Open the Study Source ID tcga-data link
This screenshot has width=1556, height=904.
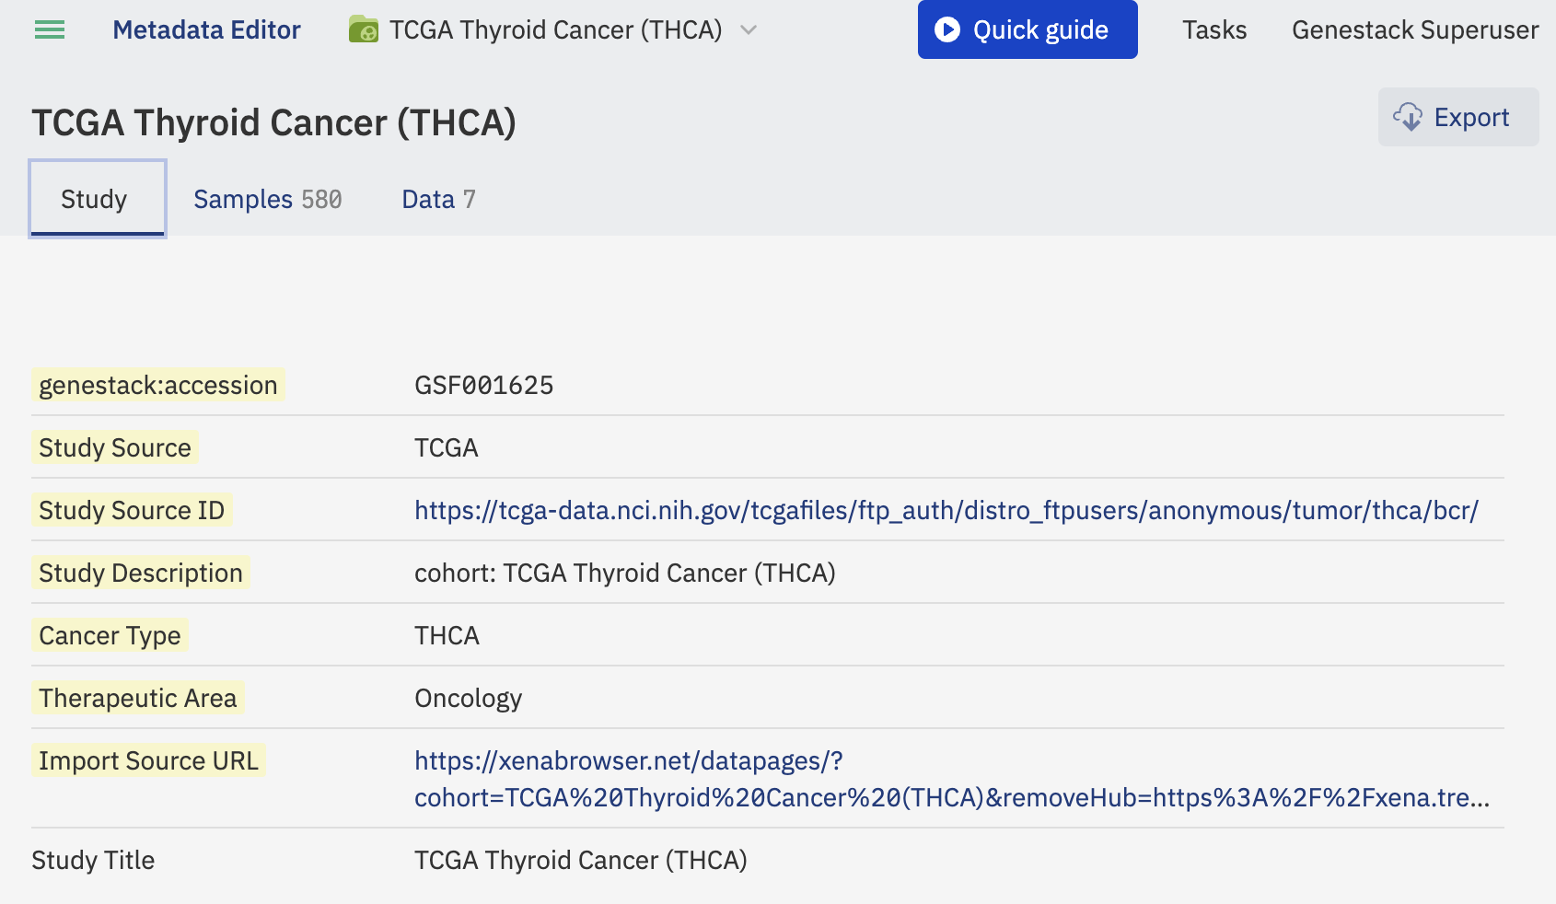coord(946,510)
